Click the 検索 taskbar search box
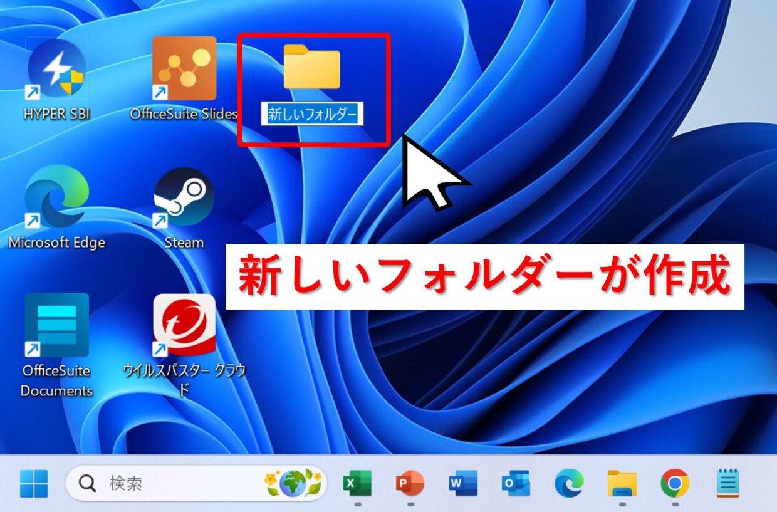The image size is (777, 512). pyautogui.click(x=197, y=483)
